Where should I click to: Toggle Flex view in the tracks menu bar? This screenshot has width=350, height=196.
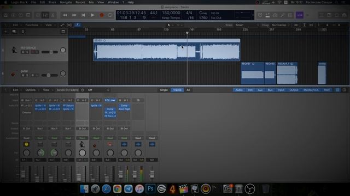tap(69, 25)
